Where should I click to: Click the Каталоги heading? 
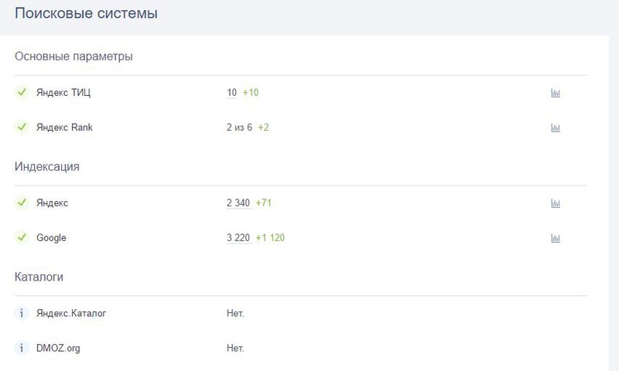(39, 276)
